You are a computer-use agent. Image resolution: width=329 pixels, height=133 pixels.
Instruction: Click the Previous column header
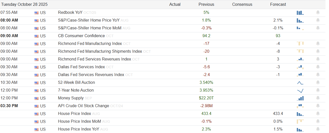click(206, 5)
